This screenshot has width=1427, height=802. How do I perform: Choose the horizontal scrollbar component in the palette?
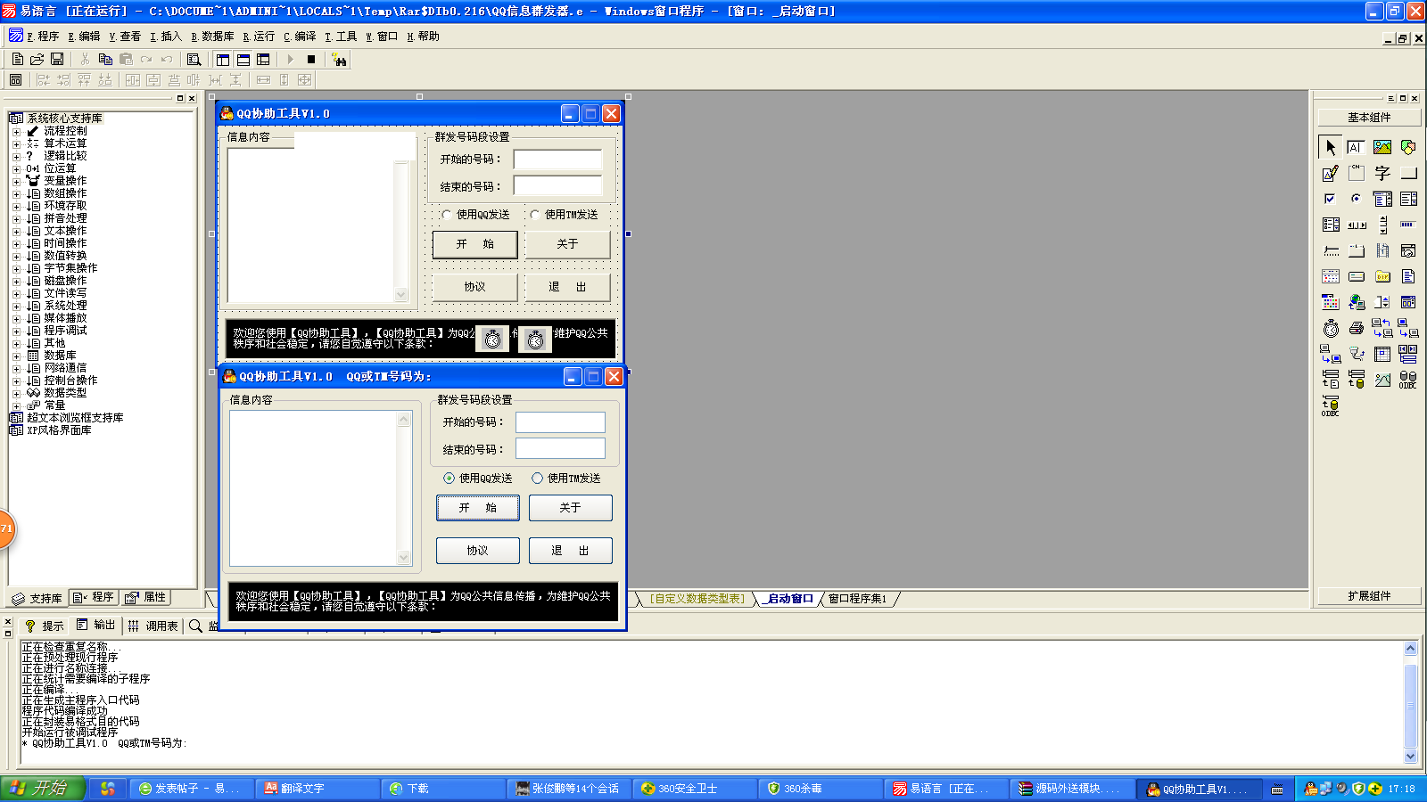[1356, 225]
